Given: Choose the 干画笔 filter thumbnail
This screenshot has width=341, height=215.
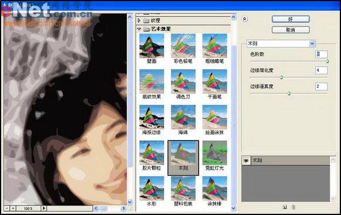Looking at the screenshot, I should pos(215,82).
